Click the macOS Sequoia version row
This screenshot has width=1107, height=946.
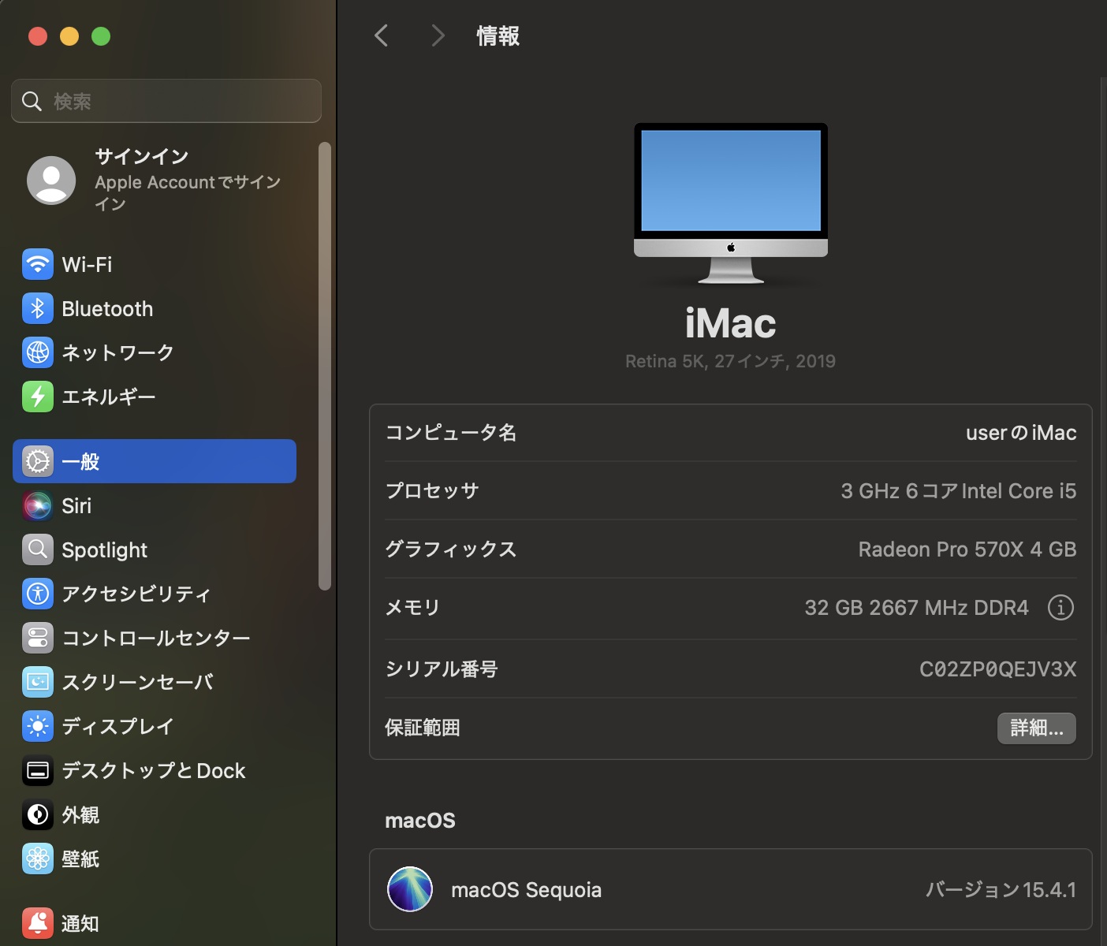pyautogui.click(x=730, y=889)
